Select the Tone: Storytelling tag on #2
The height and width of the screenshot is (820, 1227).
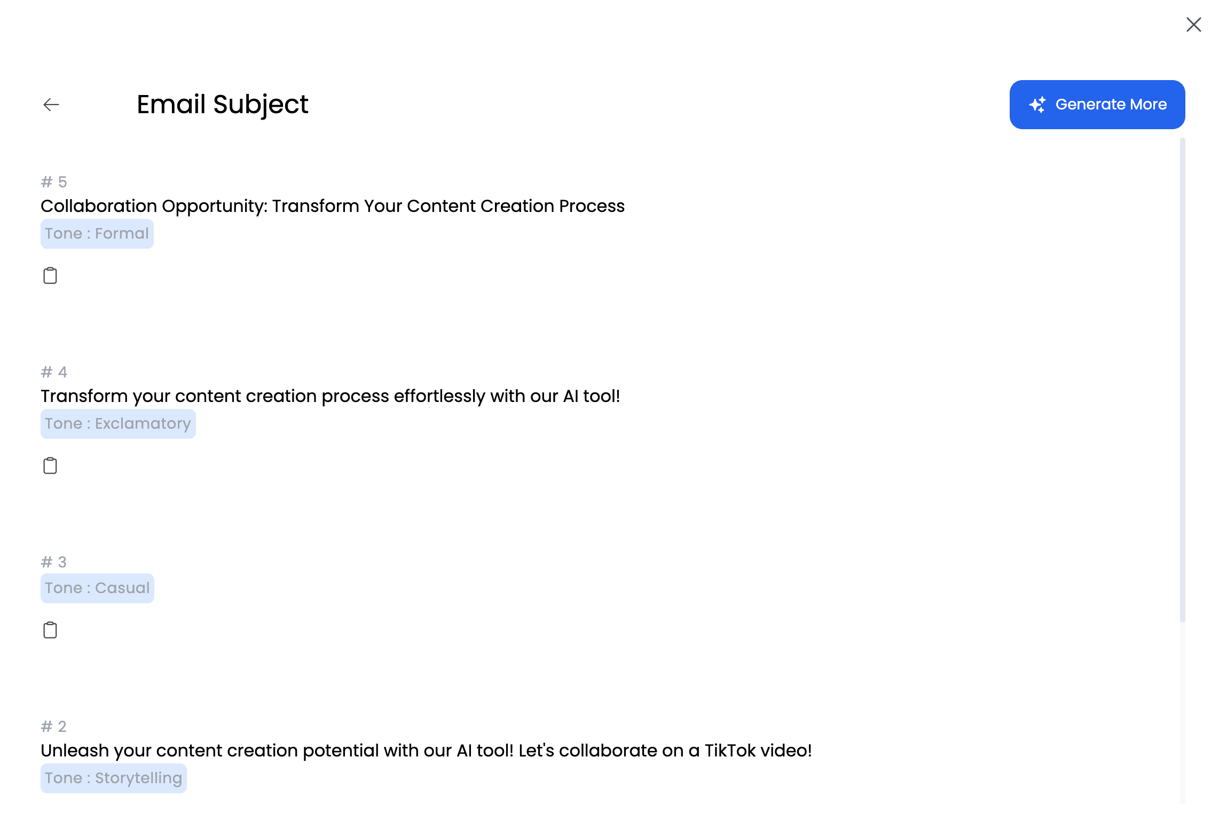113,778
